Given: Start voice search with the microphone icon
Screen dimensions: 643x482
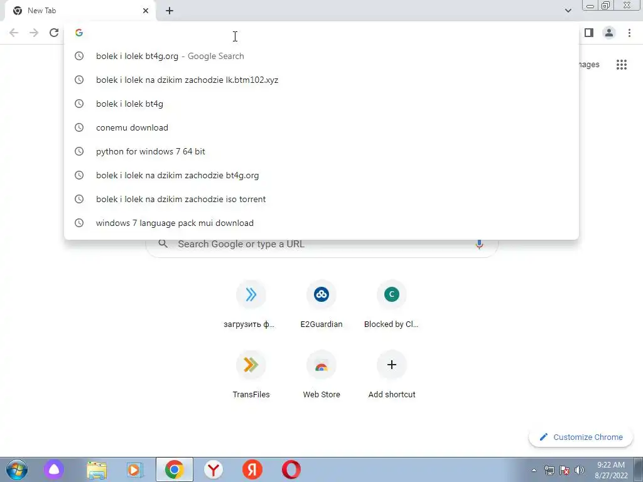Looking at the screenshot, I should click(x=479, y=244).
